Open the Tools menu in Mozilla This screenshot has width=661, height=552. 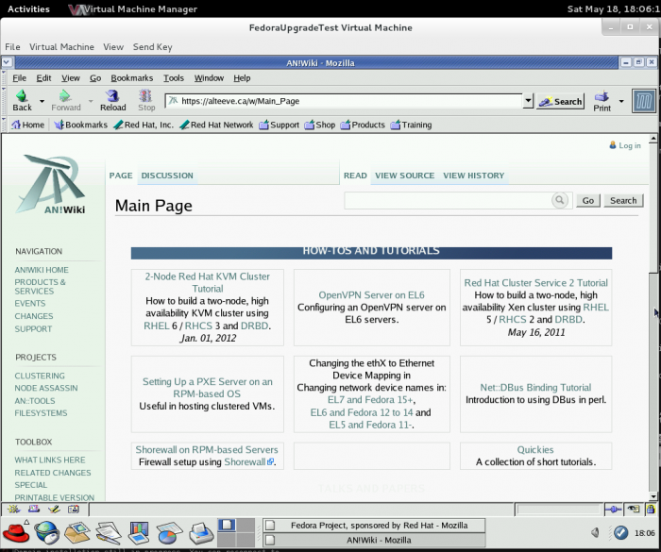point(173,78)
